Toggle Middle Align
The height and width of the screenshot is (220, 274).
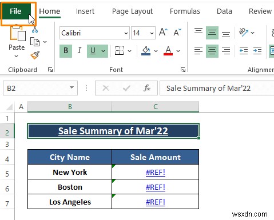point(212,33)
